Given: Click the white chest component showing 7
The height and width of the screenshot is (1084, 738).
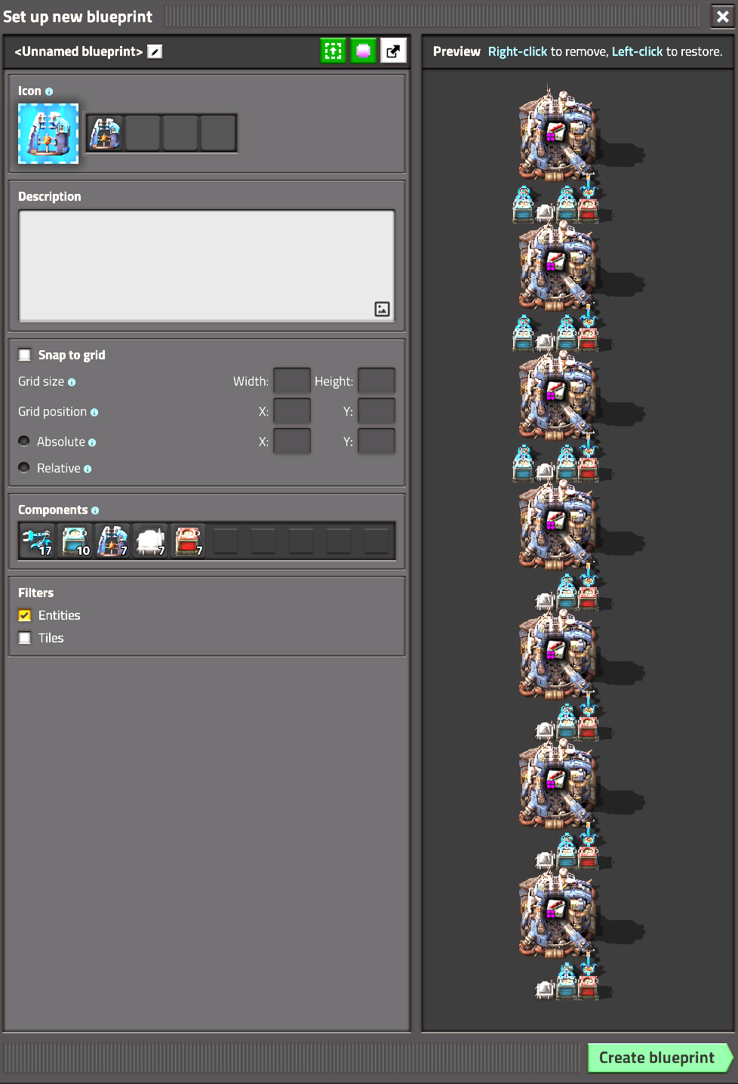Looking at the screenshot, I should coord(150,540).
